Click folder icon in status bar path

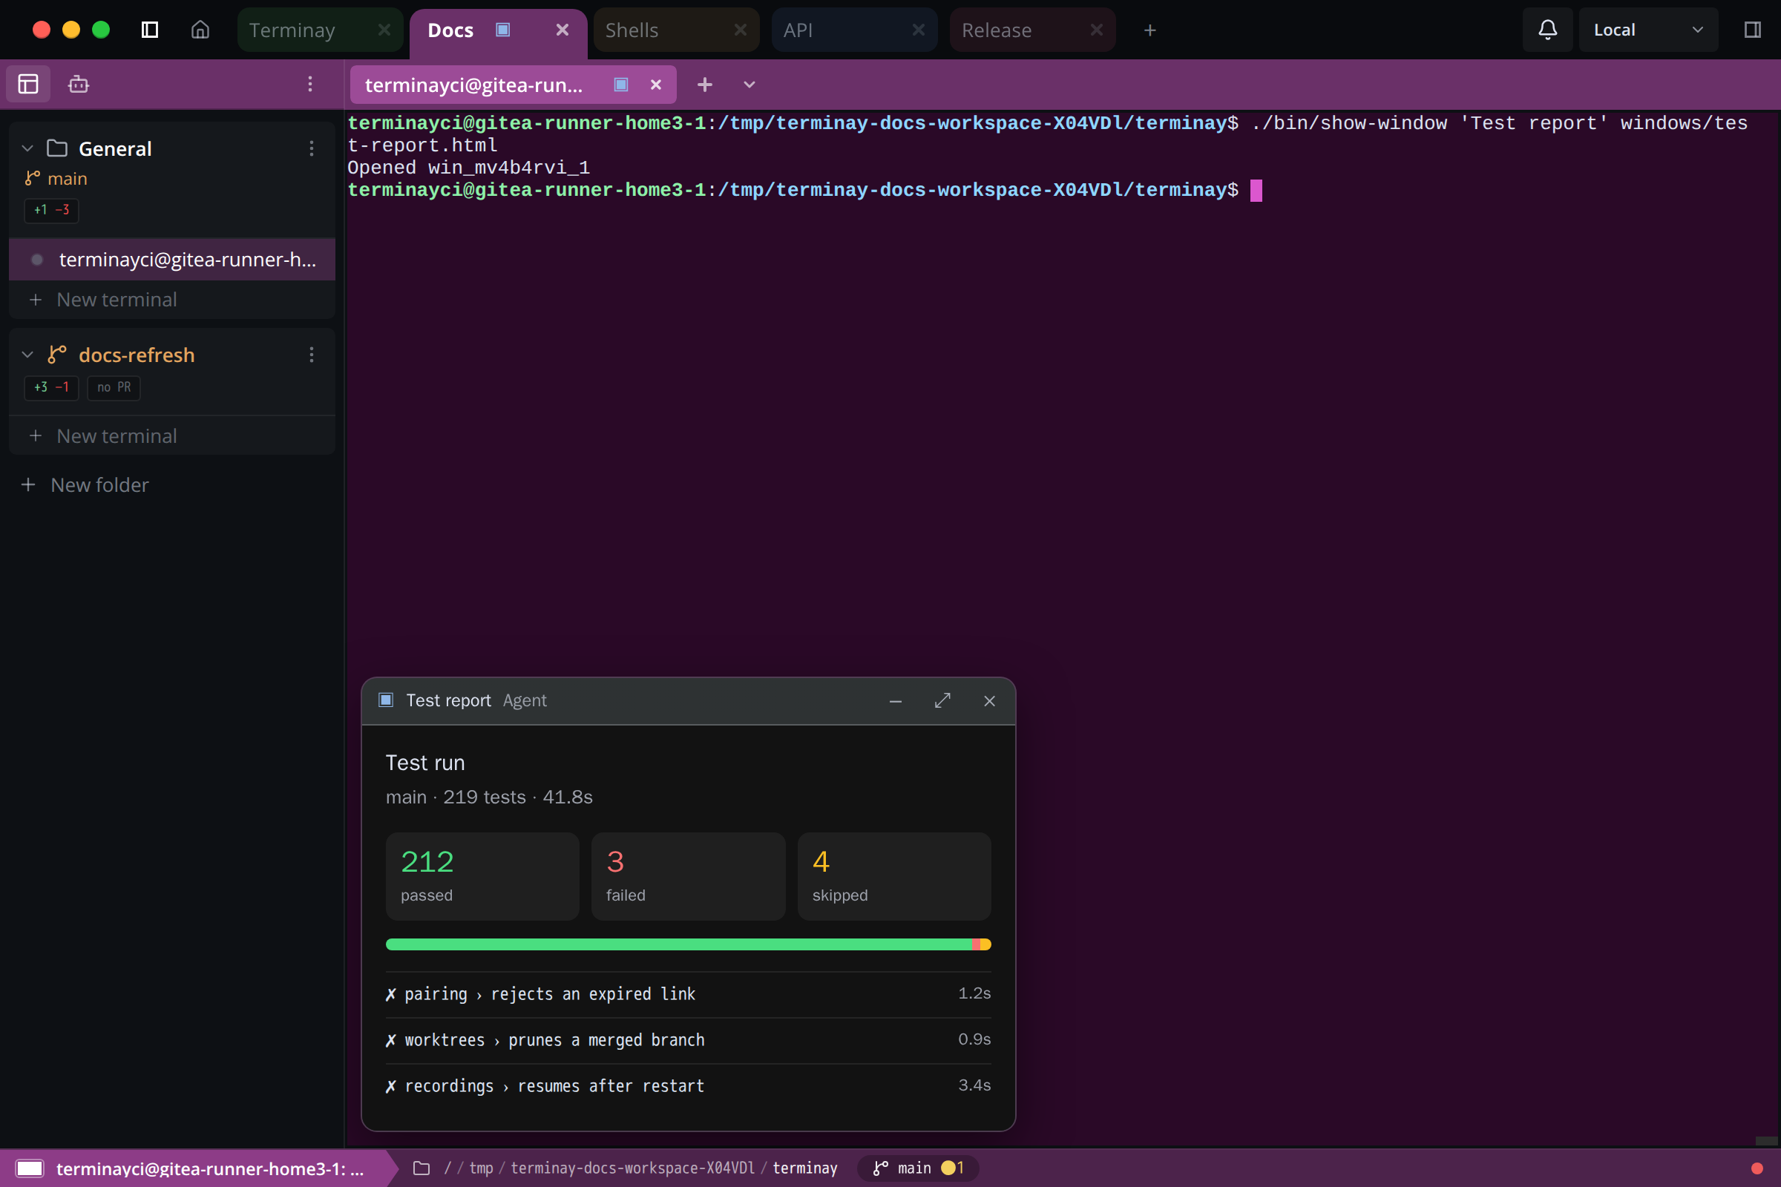click(422, 1168)
